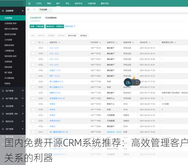This screenshot has height=165, width=188.
Task: Open the lead link 线索0517-01
Action: point(55,93)
